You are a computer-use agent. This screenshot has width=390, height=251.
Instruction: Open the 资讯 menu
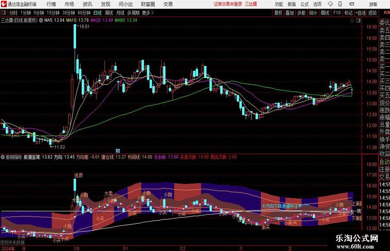87,4
